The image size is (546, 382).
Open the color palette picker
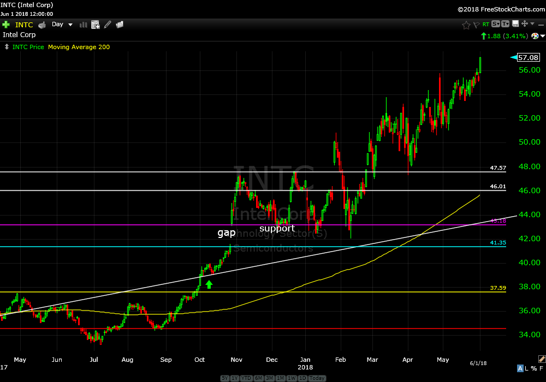pos(535,36)
